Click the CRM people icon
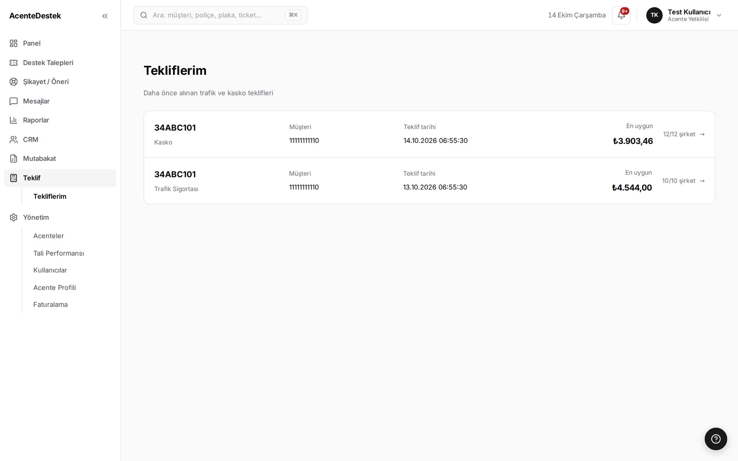 point(14,139)
